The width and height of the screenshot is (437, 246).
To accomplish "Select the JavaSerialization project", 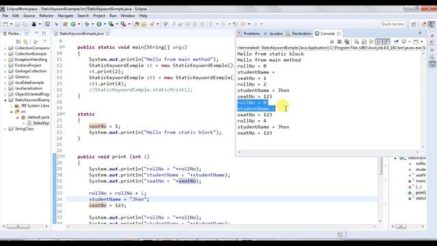I will [29, 88].
